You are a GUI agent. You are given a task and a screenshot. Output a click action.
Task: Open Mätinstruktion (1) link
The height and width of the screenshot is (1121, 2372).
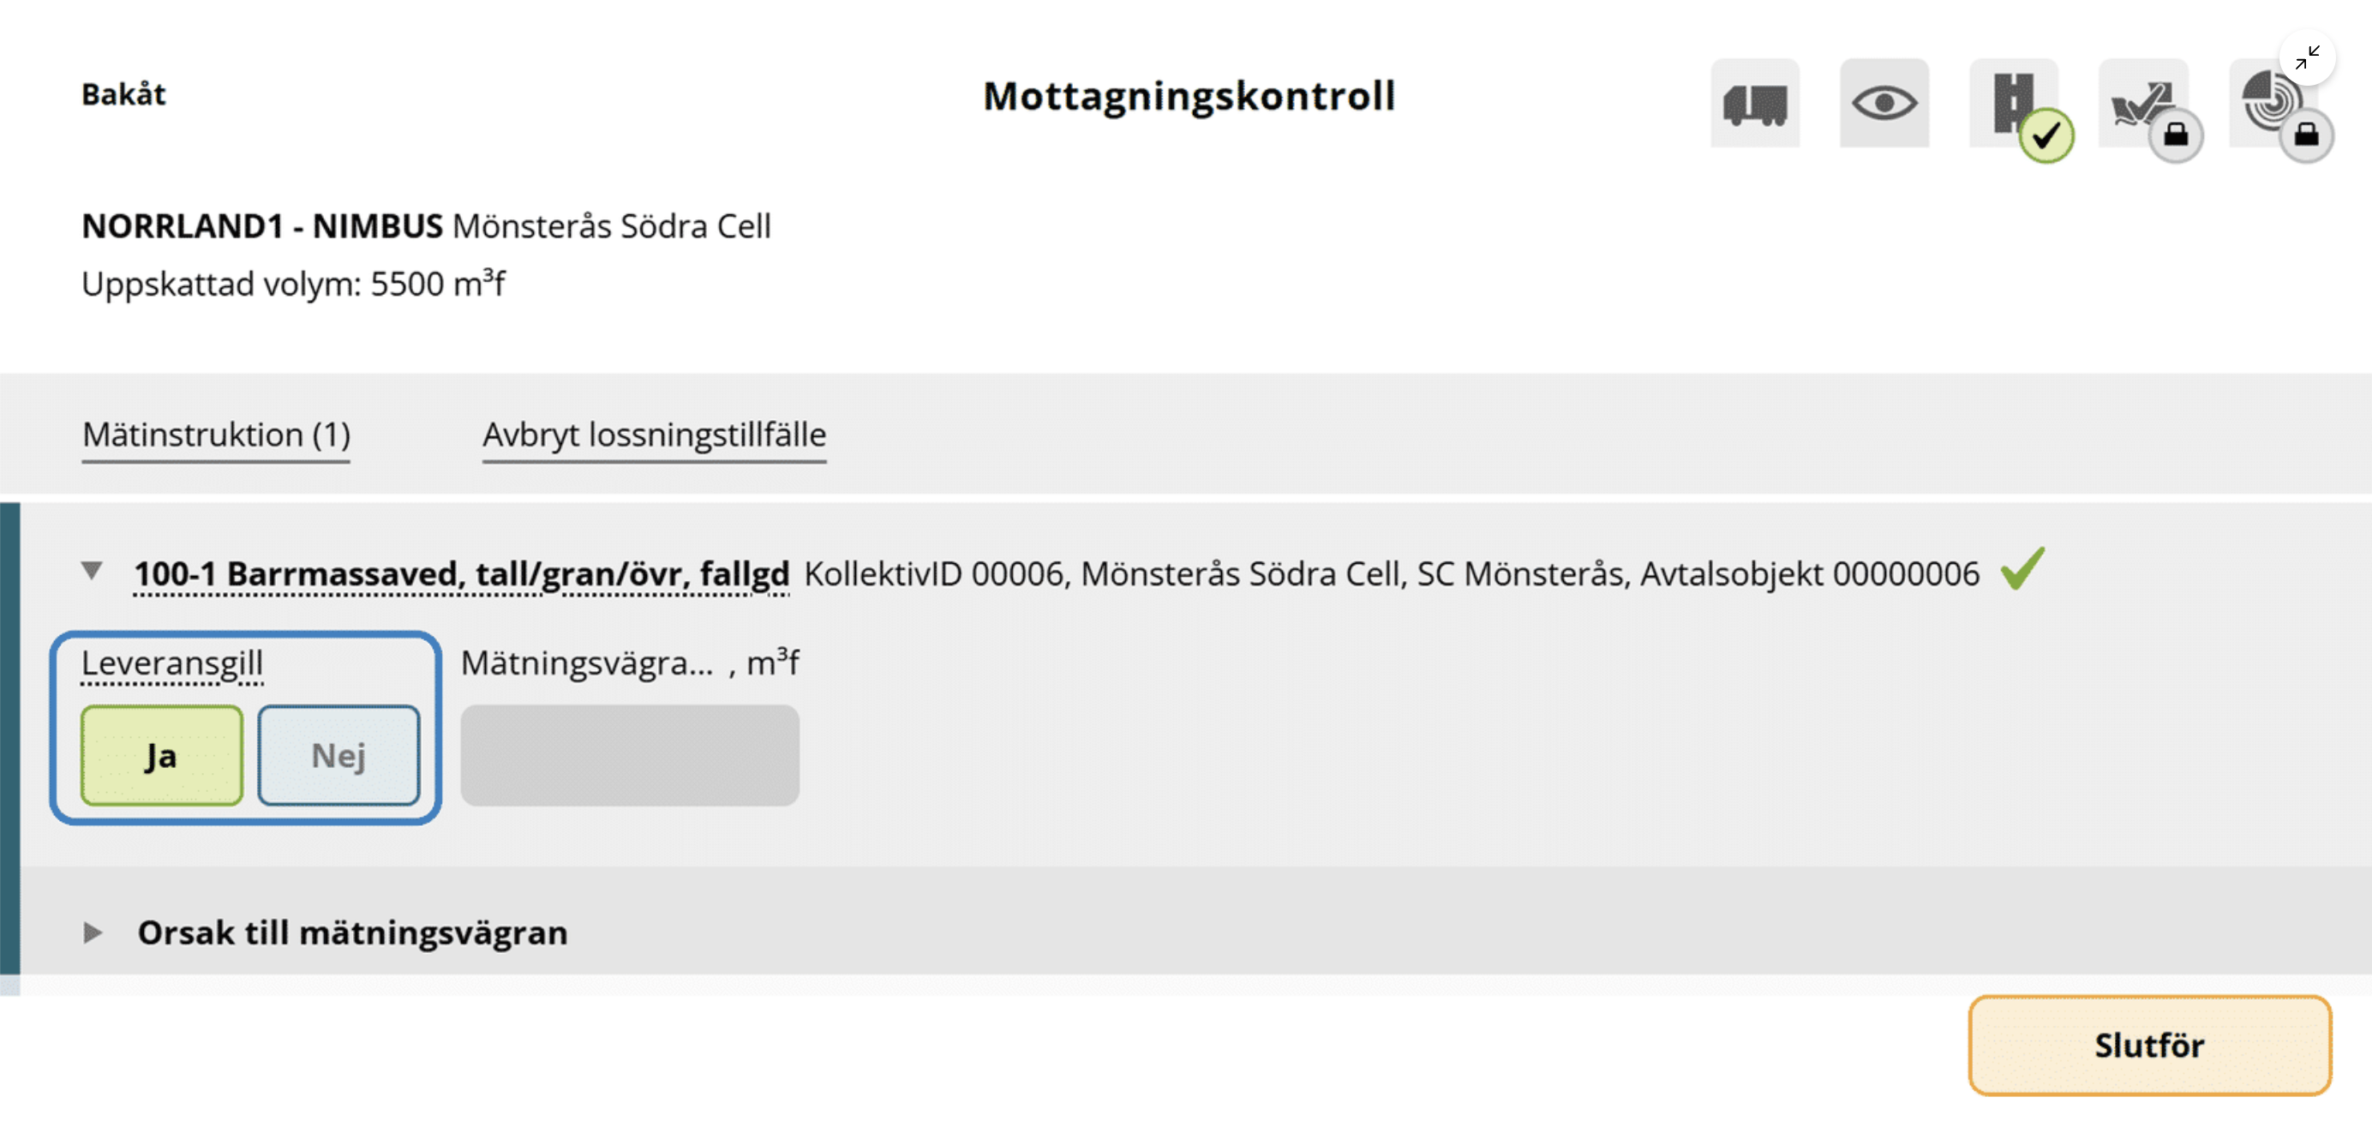coord(217,435)
